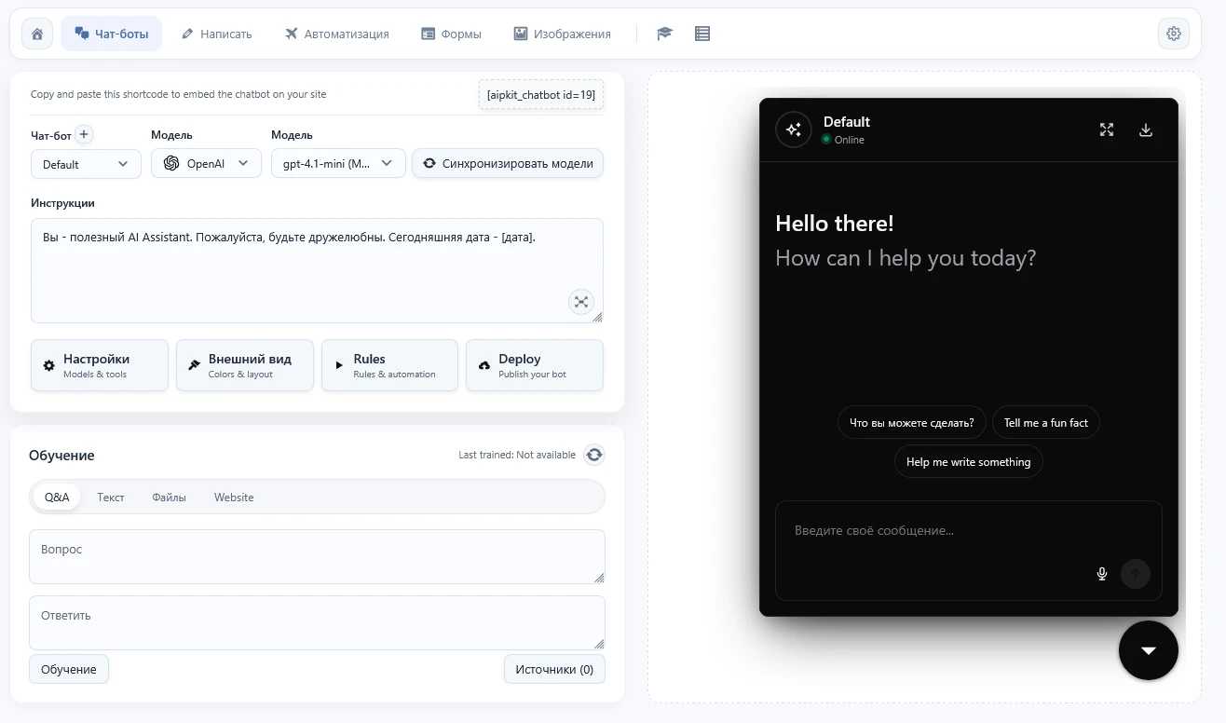Open the graduation cap training icon

click(664, 34)
